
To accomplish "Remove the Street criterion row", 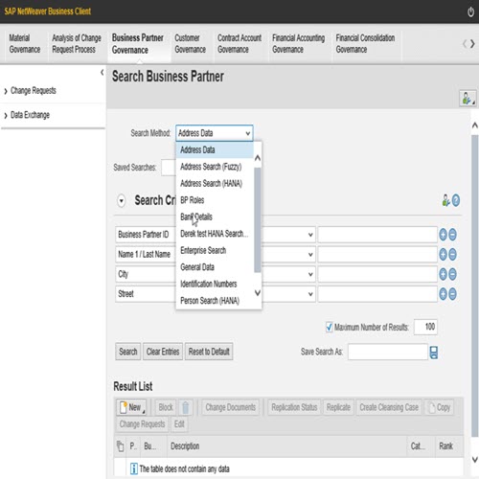I will (x=452, y=294).
